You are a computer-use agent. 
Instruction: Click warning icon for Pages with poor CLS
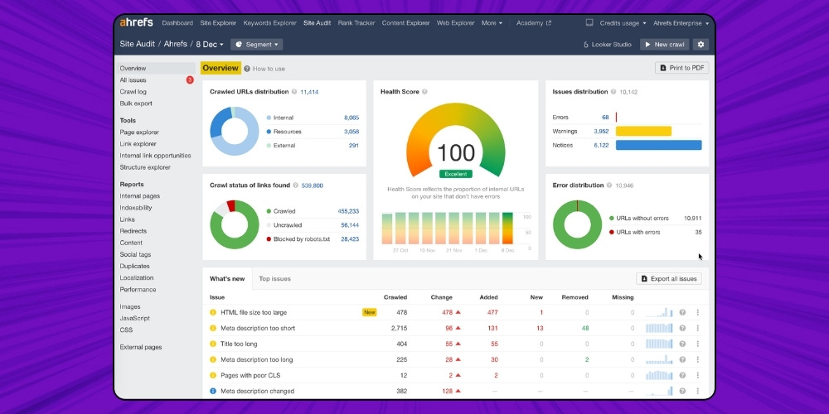pos(213,375)
